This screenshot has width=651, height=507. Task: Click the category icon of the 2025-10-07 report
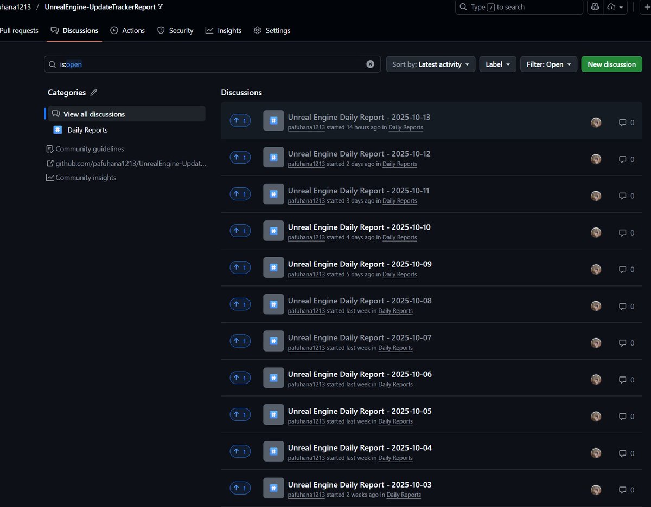click(x=273, y=341)
